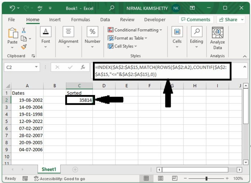Click the macro recording status bar icon
The height and width of the screenshot is (183, 251).
pos(25,179)
